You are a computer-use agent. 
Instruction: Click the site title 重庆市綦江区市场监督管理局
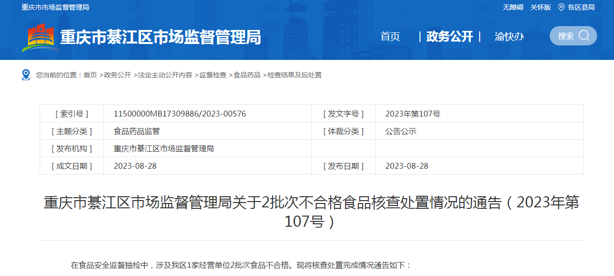click(x=161, y=37)
